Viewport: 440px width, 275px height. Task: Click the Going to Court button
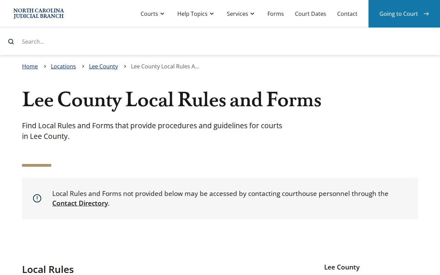click(404, 14)
